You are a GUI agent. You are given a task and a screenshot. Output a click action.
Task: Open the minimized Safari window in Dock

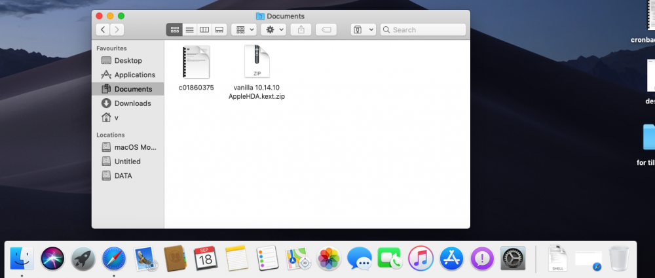[589, 260]
